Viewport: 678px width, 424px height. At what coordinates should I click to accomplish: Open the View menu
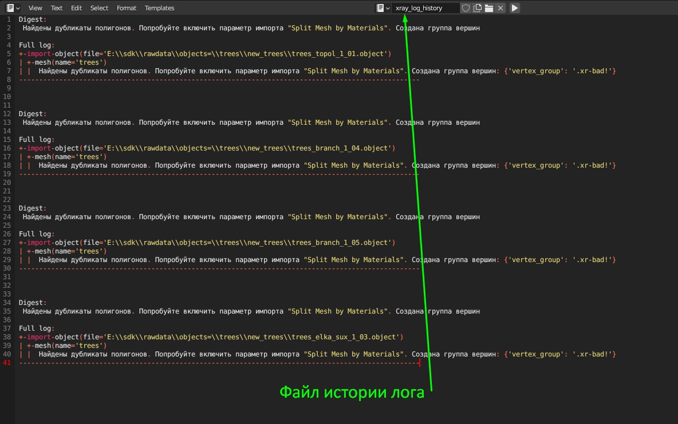coord(35,7)
